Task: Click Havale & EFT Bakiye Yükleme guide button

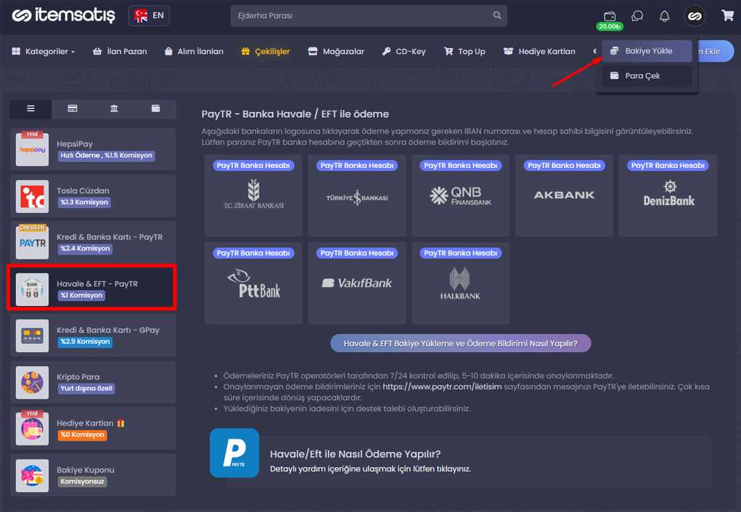Action: pyautogui.click(x=461, y=343)
